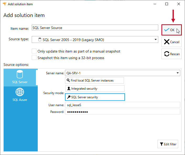185x155 pixels.
Task: Edit the User name field sql_JesseS
Action: 123,105
